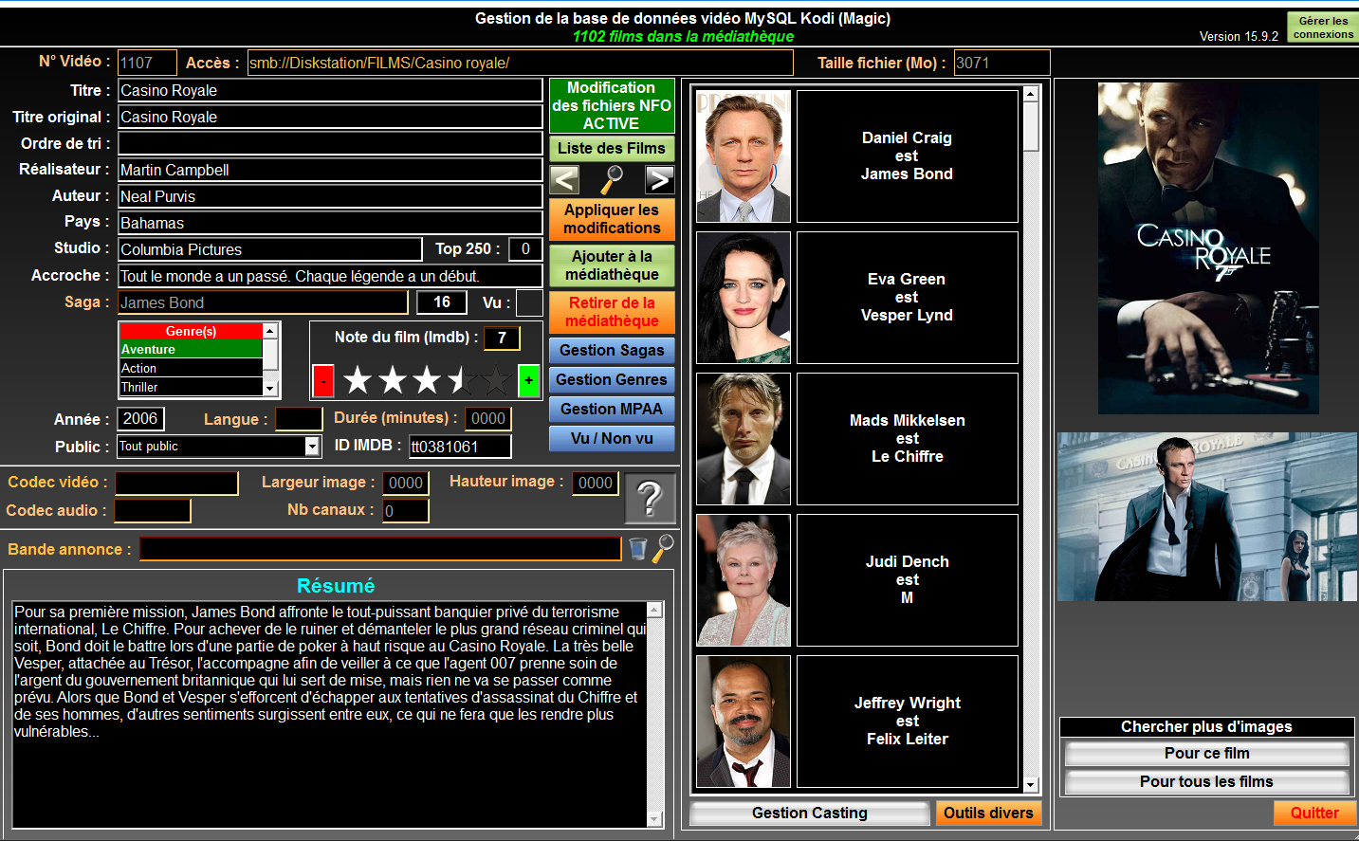
Task: Click Daniel Craig est James Bond text
Action: [x=907, y=155]
